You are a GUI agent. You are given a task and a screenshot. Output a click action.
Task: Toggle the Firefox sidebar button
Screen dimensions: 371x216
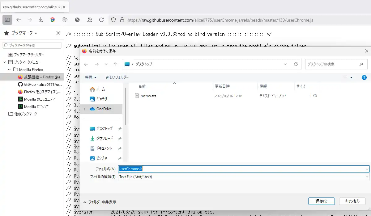coord(7,20)
